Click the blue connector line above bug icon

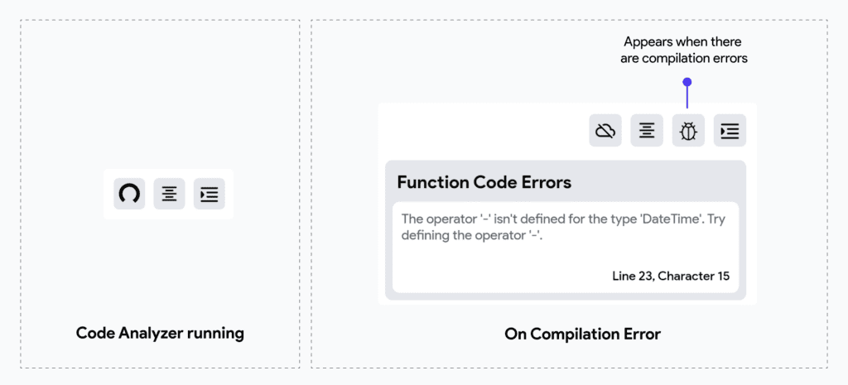(687, 98)
